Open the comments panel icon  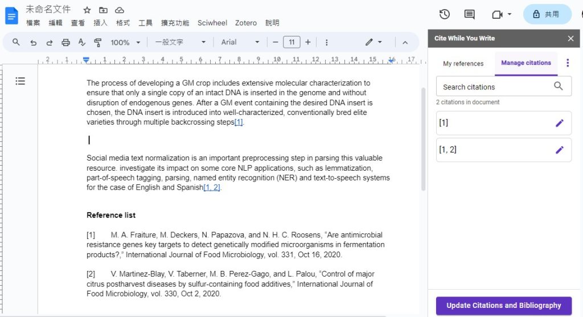click(x=470, y=14)
